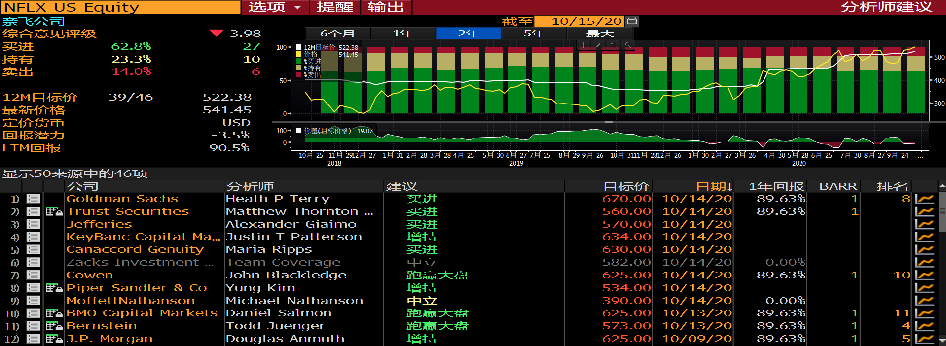Viewport: 946px width, 346px height.
Task: Open Truist Securities report document icon
Action: pos(34,211)
